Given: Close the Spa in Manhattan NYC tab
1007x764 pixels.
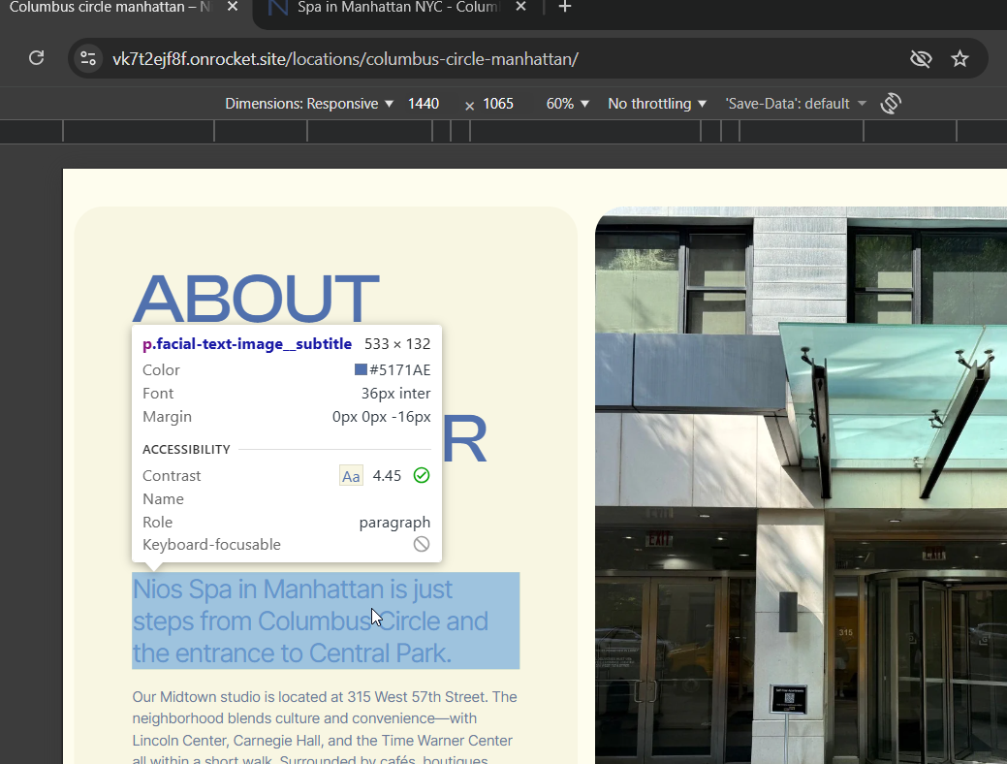Looking at the screenshot, I should coord(520,8).
